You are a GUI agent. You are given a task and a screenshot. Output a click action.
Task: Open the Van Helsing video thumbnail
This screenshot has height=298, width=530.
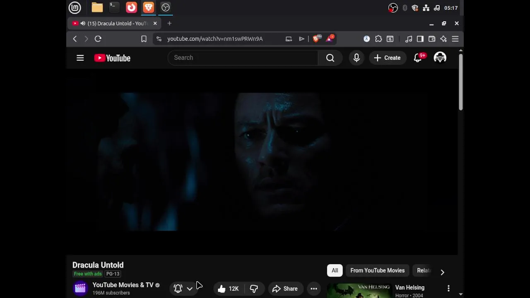pos(359,291)
